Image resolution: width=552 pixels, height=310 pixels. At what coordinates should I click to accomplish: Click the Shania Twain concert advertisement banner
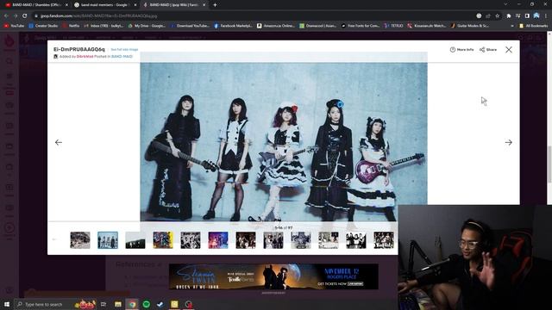[273, 276]
